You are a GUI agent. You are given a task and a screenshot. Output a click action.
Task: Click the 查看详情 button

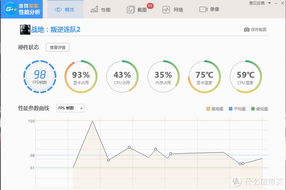tap(58, 47)
